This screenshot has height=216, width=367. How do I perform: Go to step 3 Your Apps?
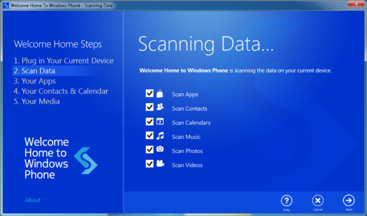coord(35,81)
